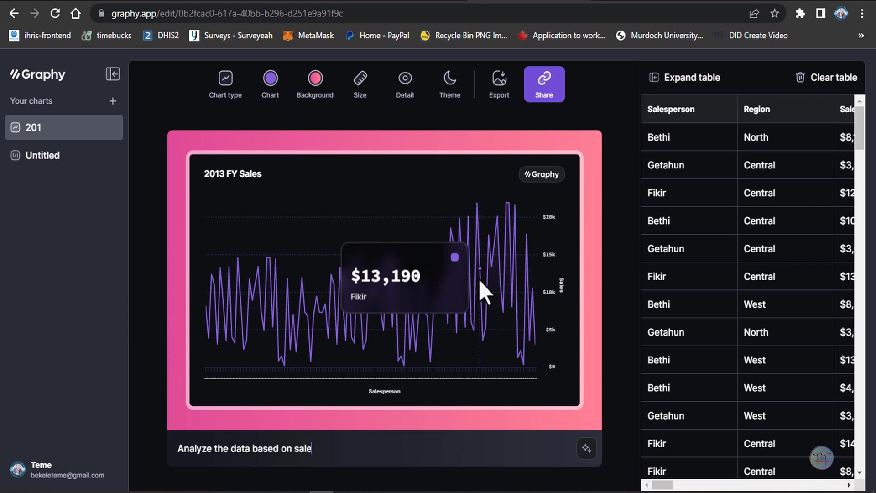Click the Share button

(544, 84)
